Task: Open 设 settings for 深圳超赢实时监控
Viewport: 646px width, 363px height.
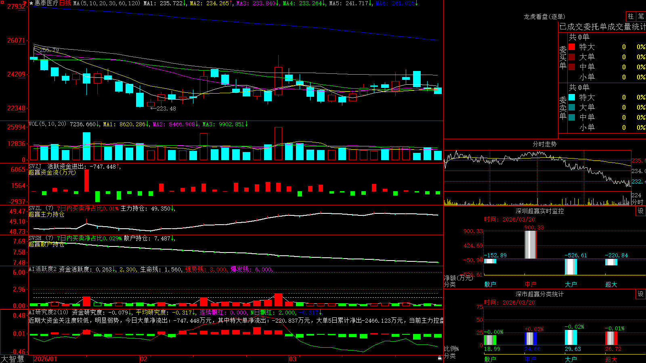Action: click(640, 211)
